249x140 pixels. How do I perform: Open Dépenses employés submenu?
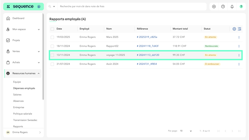coord(24,88)
